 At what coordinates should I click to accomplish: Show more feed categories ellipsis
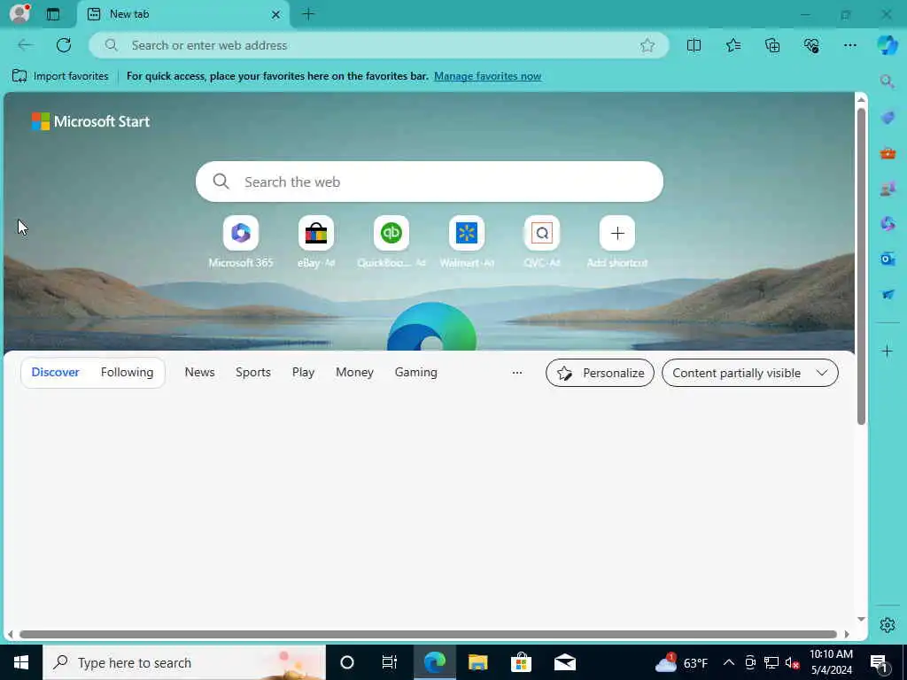click(x=517, y=373)
